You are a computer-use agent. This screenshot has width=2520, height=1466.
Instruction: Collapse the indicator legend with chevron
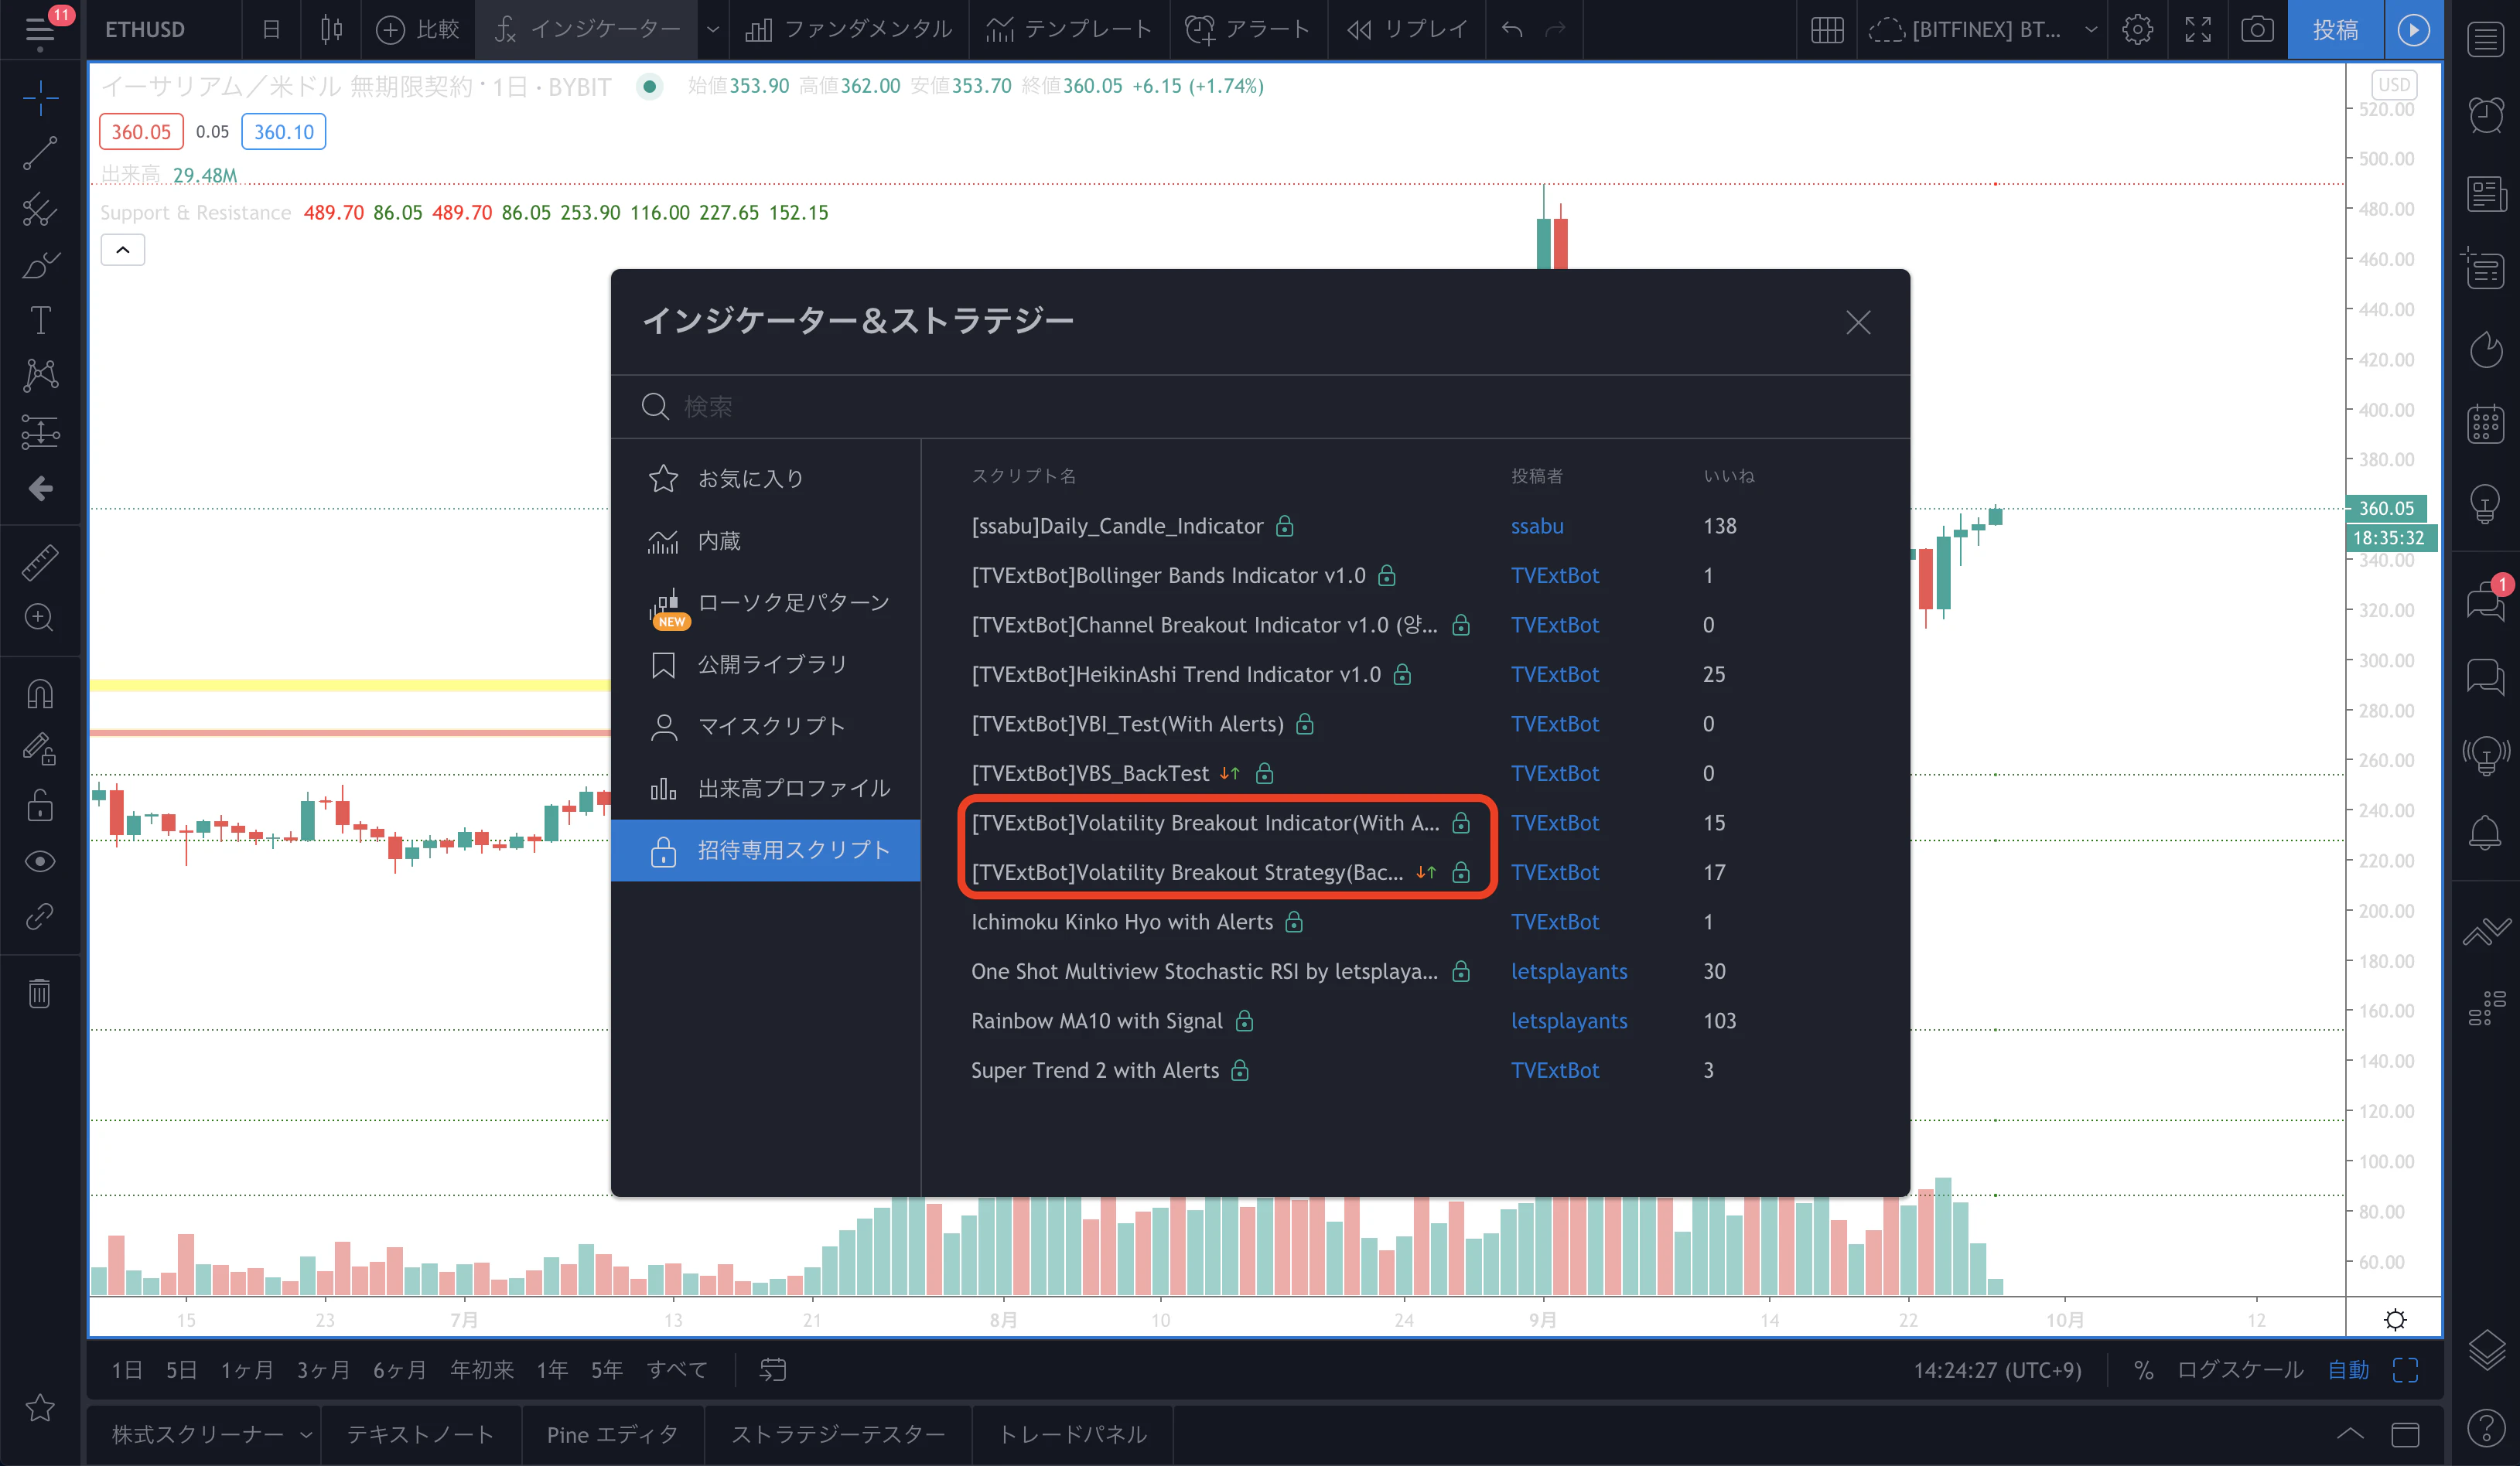point(123,250)
